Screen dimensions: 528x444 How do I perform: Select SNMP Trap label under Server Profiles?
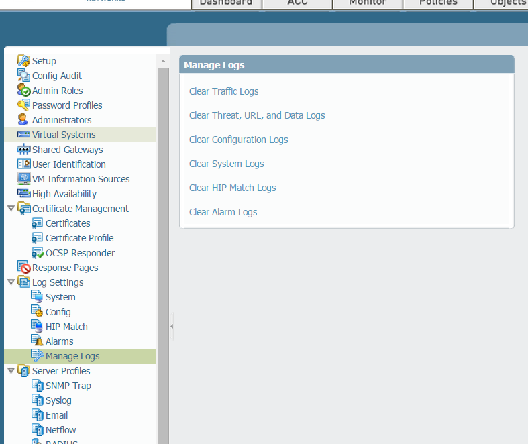click(x=68, y=386)
